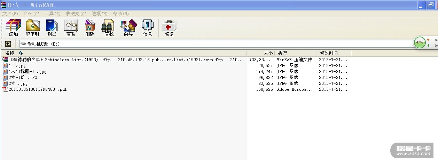This screenshot has width=438, height=160.
Task: Click size value 168,626
Action: click(x=264, y=89)
